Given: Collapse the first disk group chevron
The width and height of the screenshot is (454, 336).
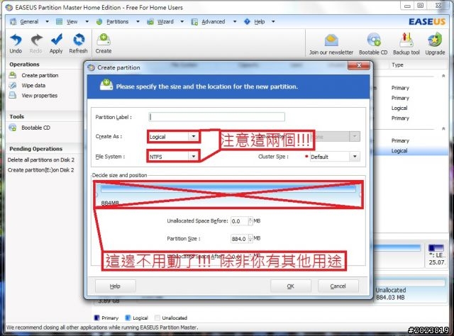Looking at the screenshot, I should [x=443, y=76].
